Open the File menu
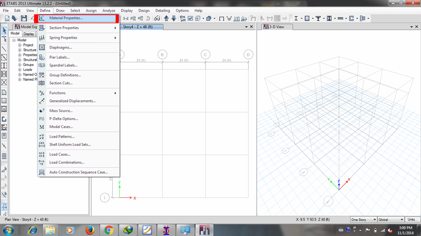 click(x=6, y=11)
